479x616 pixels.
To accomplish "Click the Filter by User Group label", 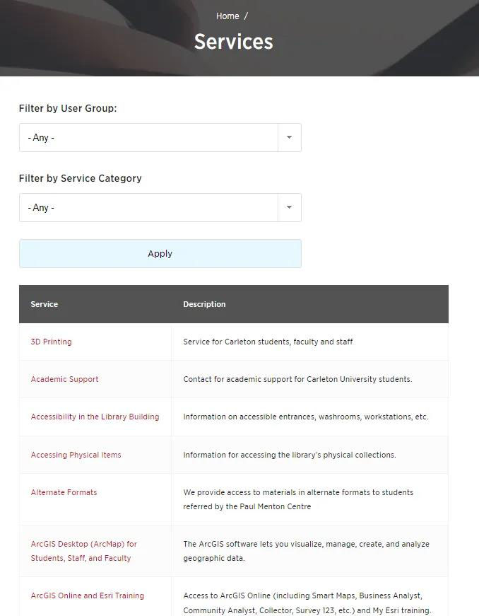I will tap(68, 108).
